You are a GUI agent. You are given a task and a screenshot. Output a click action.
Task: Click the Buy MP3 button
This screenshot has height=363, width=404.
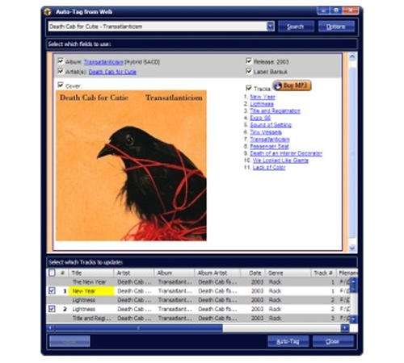coord(292,86)
